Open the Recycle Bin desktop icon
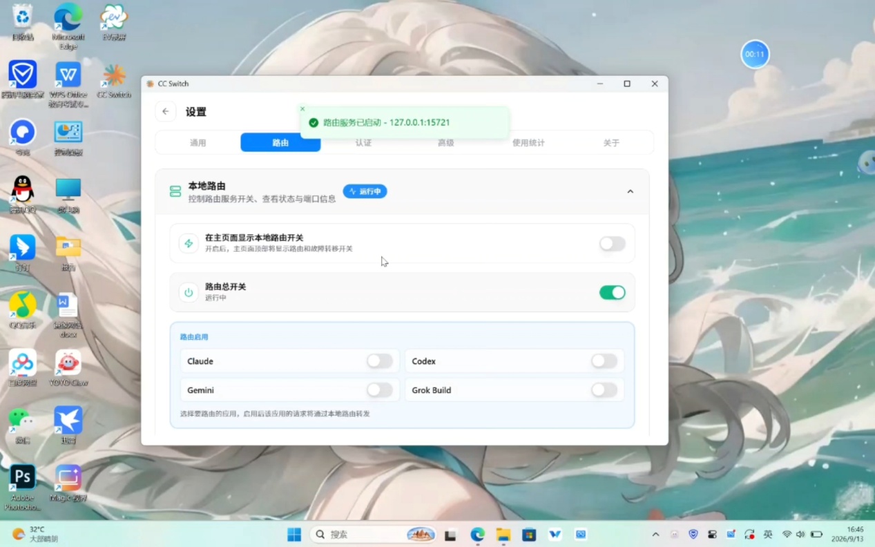Viewport: 875px width, 547px height. click(23, 22)
